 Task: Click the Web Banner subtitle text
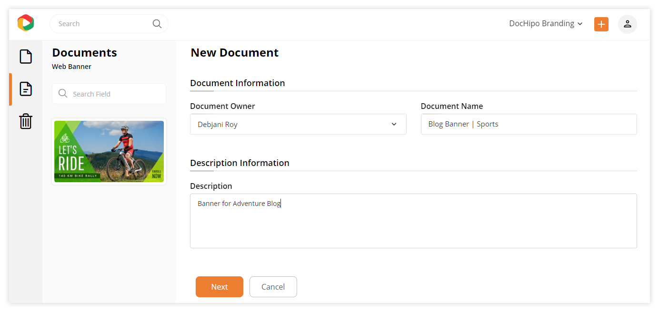click(x=71, y=67)
